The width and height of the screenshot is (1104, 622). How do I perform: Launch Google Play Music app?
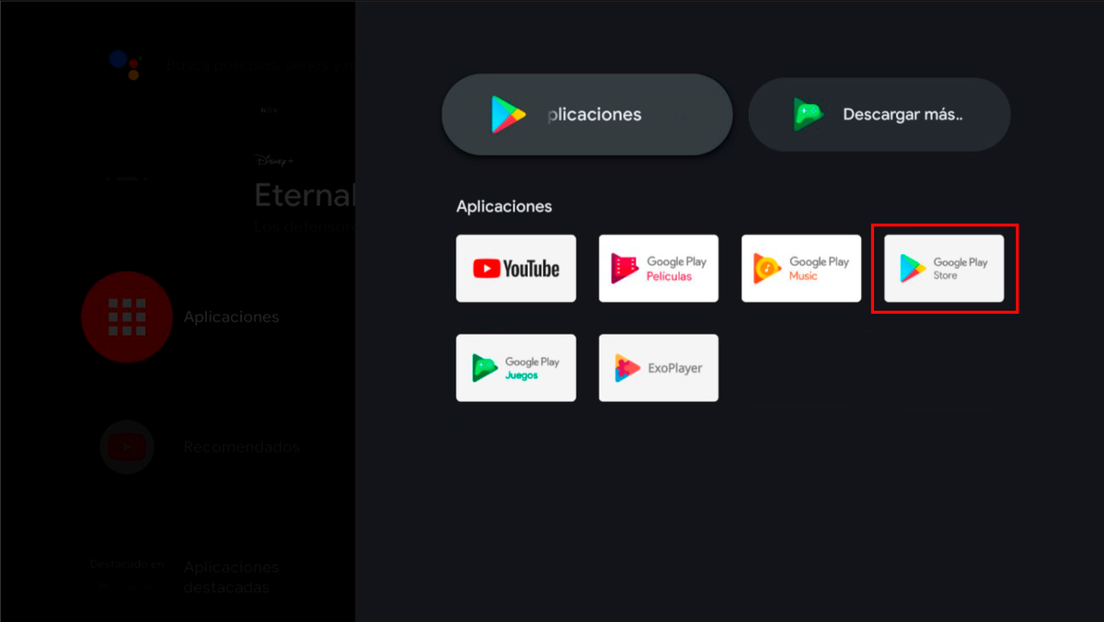801,269
